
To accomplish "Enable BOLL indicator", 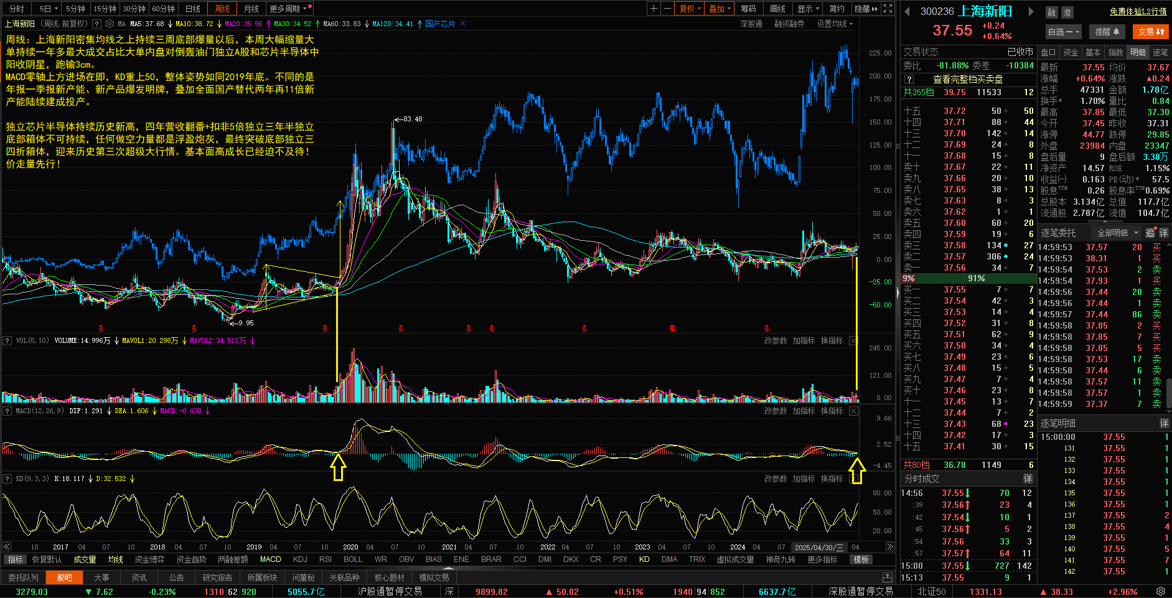I will coord(353,559).
